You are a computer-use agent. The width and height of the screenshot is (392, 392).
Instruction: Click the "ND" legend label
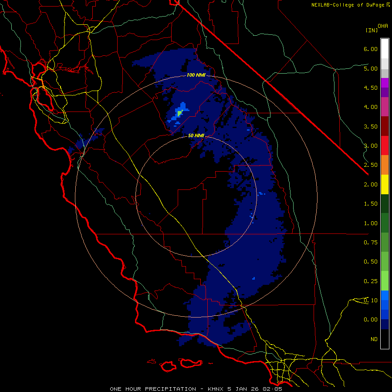374,339
